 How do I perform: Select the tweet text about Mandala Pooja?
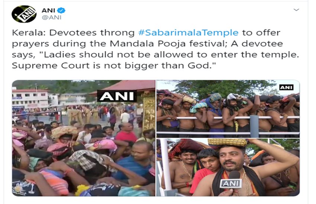coord(155,49)
